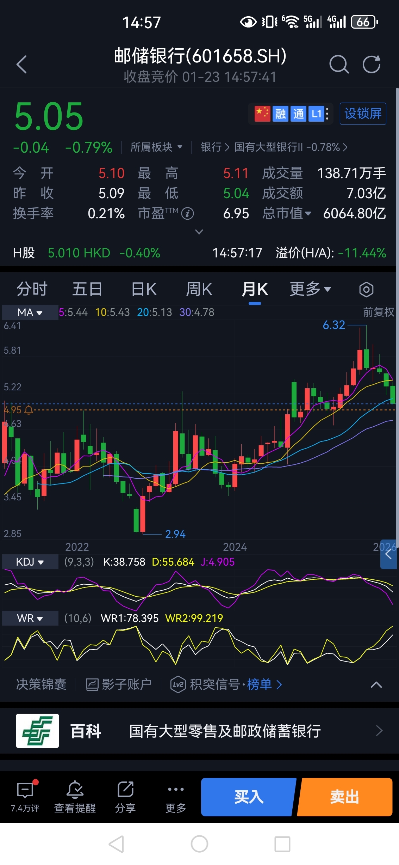This screenshot has width=399, height=865.
Task: Tap the 2.94 low price label
Action: pyautogui.click(x=175, y=534)
